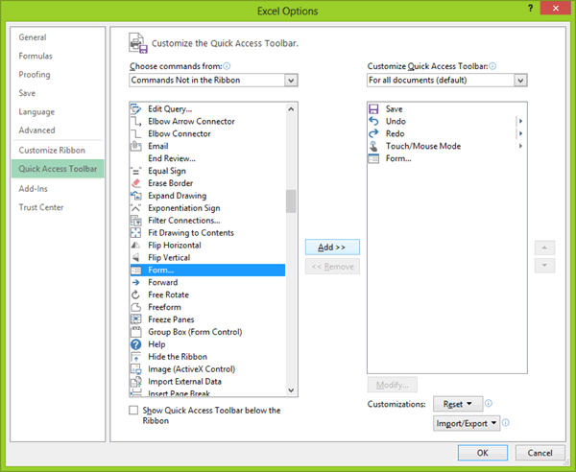Switch to the Customize Ribbon category
Image resolution: width=576 pixels, height=472 pixels.
point(52,151)
